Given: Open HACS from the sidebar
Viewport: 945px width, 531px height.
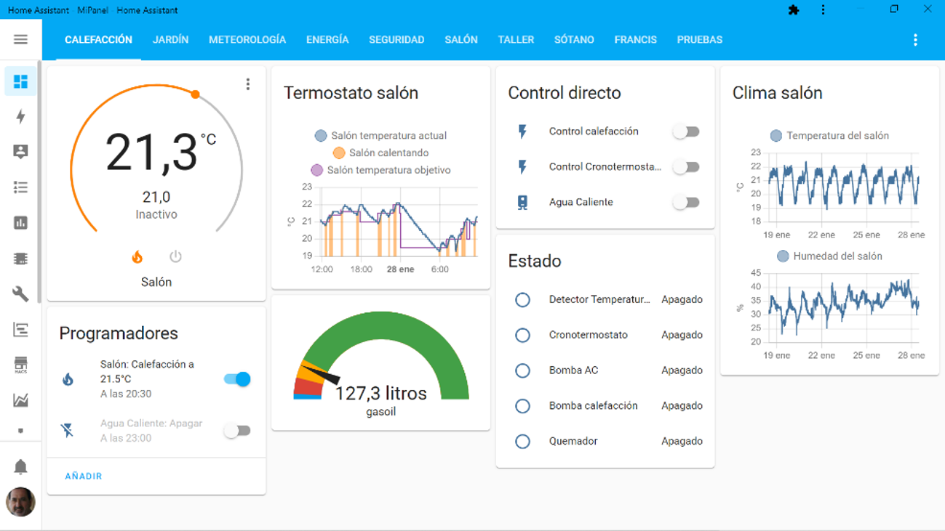Looking at the screenshot, I should 20,365.
